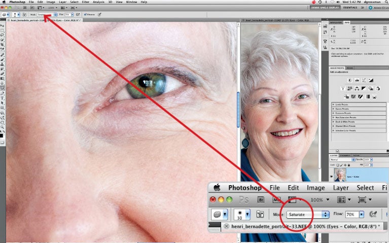Viewport: 389px width, 243px height.
Task: Add a Hue/Saturation adjustment
Action: [350, 89]
